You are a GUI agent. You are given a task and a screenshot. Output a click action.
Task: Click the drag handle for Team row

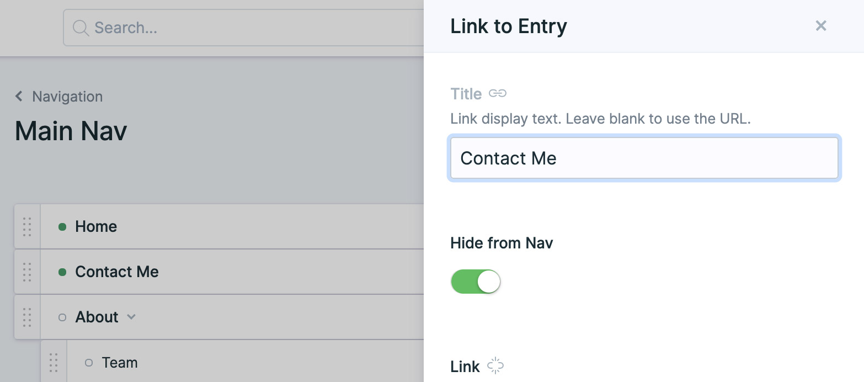54,362
